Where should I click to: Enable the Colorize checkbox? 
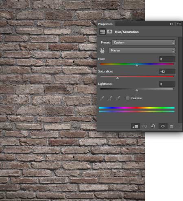tap(128, 98)
